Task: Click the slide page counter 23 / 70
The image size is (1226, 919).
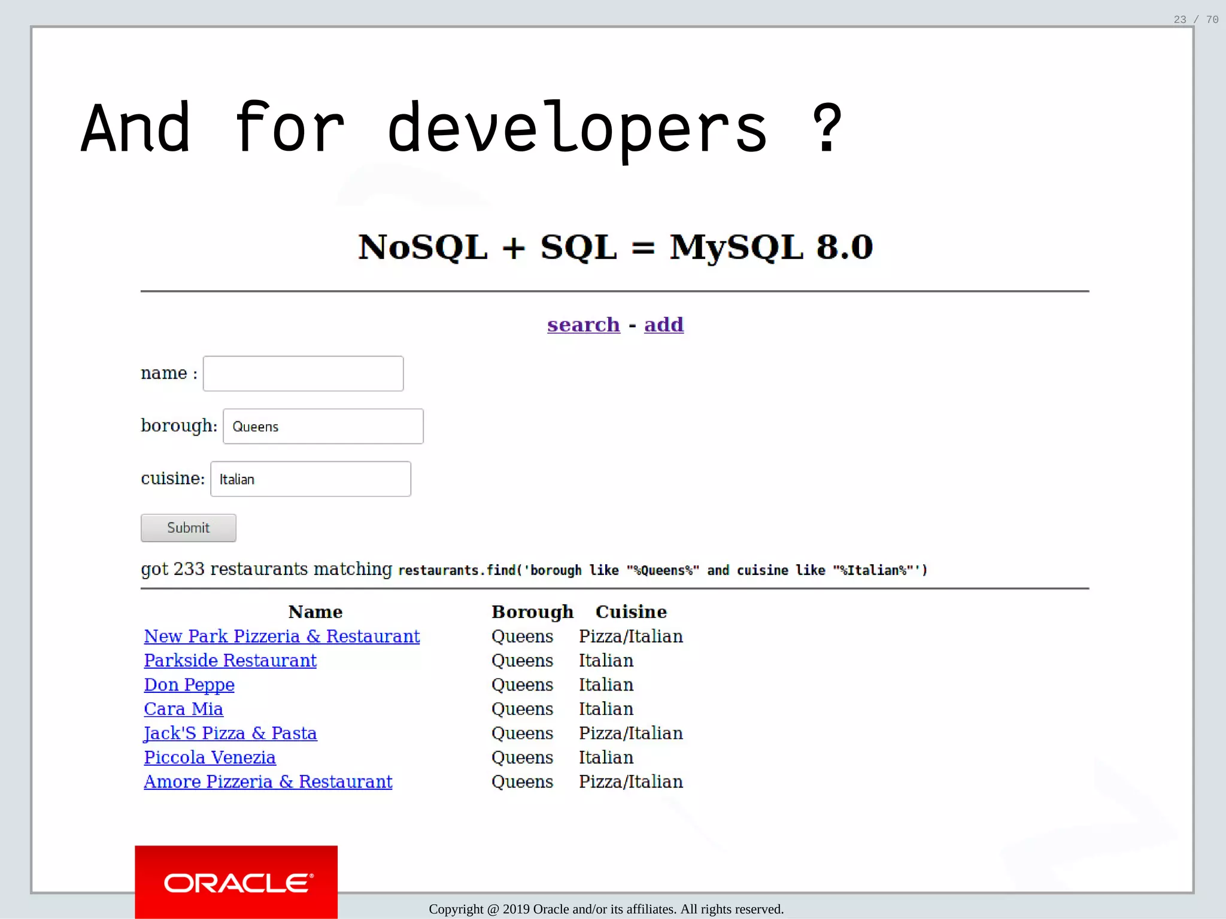Action: click(x=1195, y=20)
